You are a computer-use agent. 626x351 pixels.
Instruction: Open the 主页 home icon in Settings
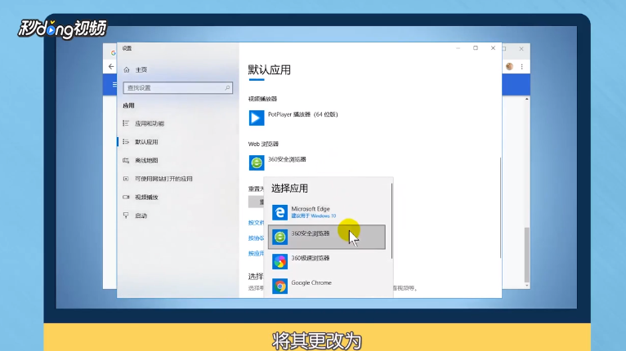[127, 70]
